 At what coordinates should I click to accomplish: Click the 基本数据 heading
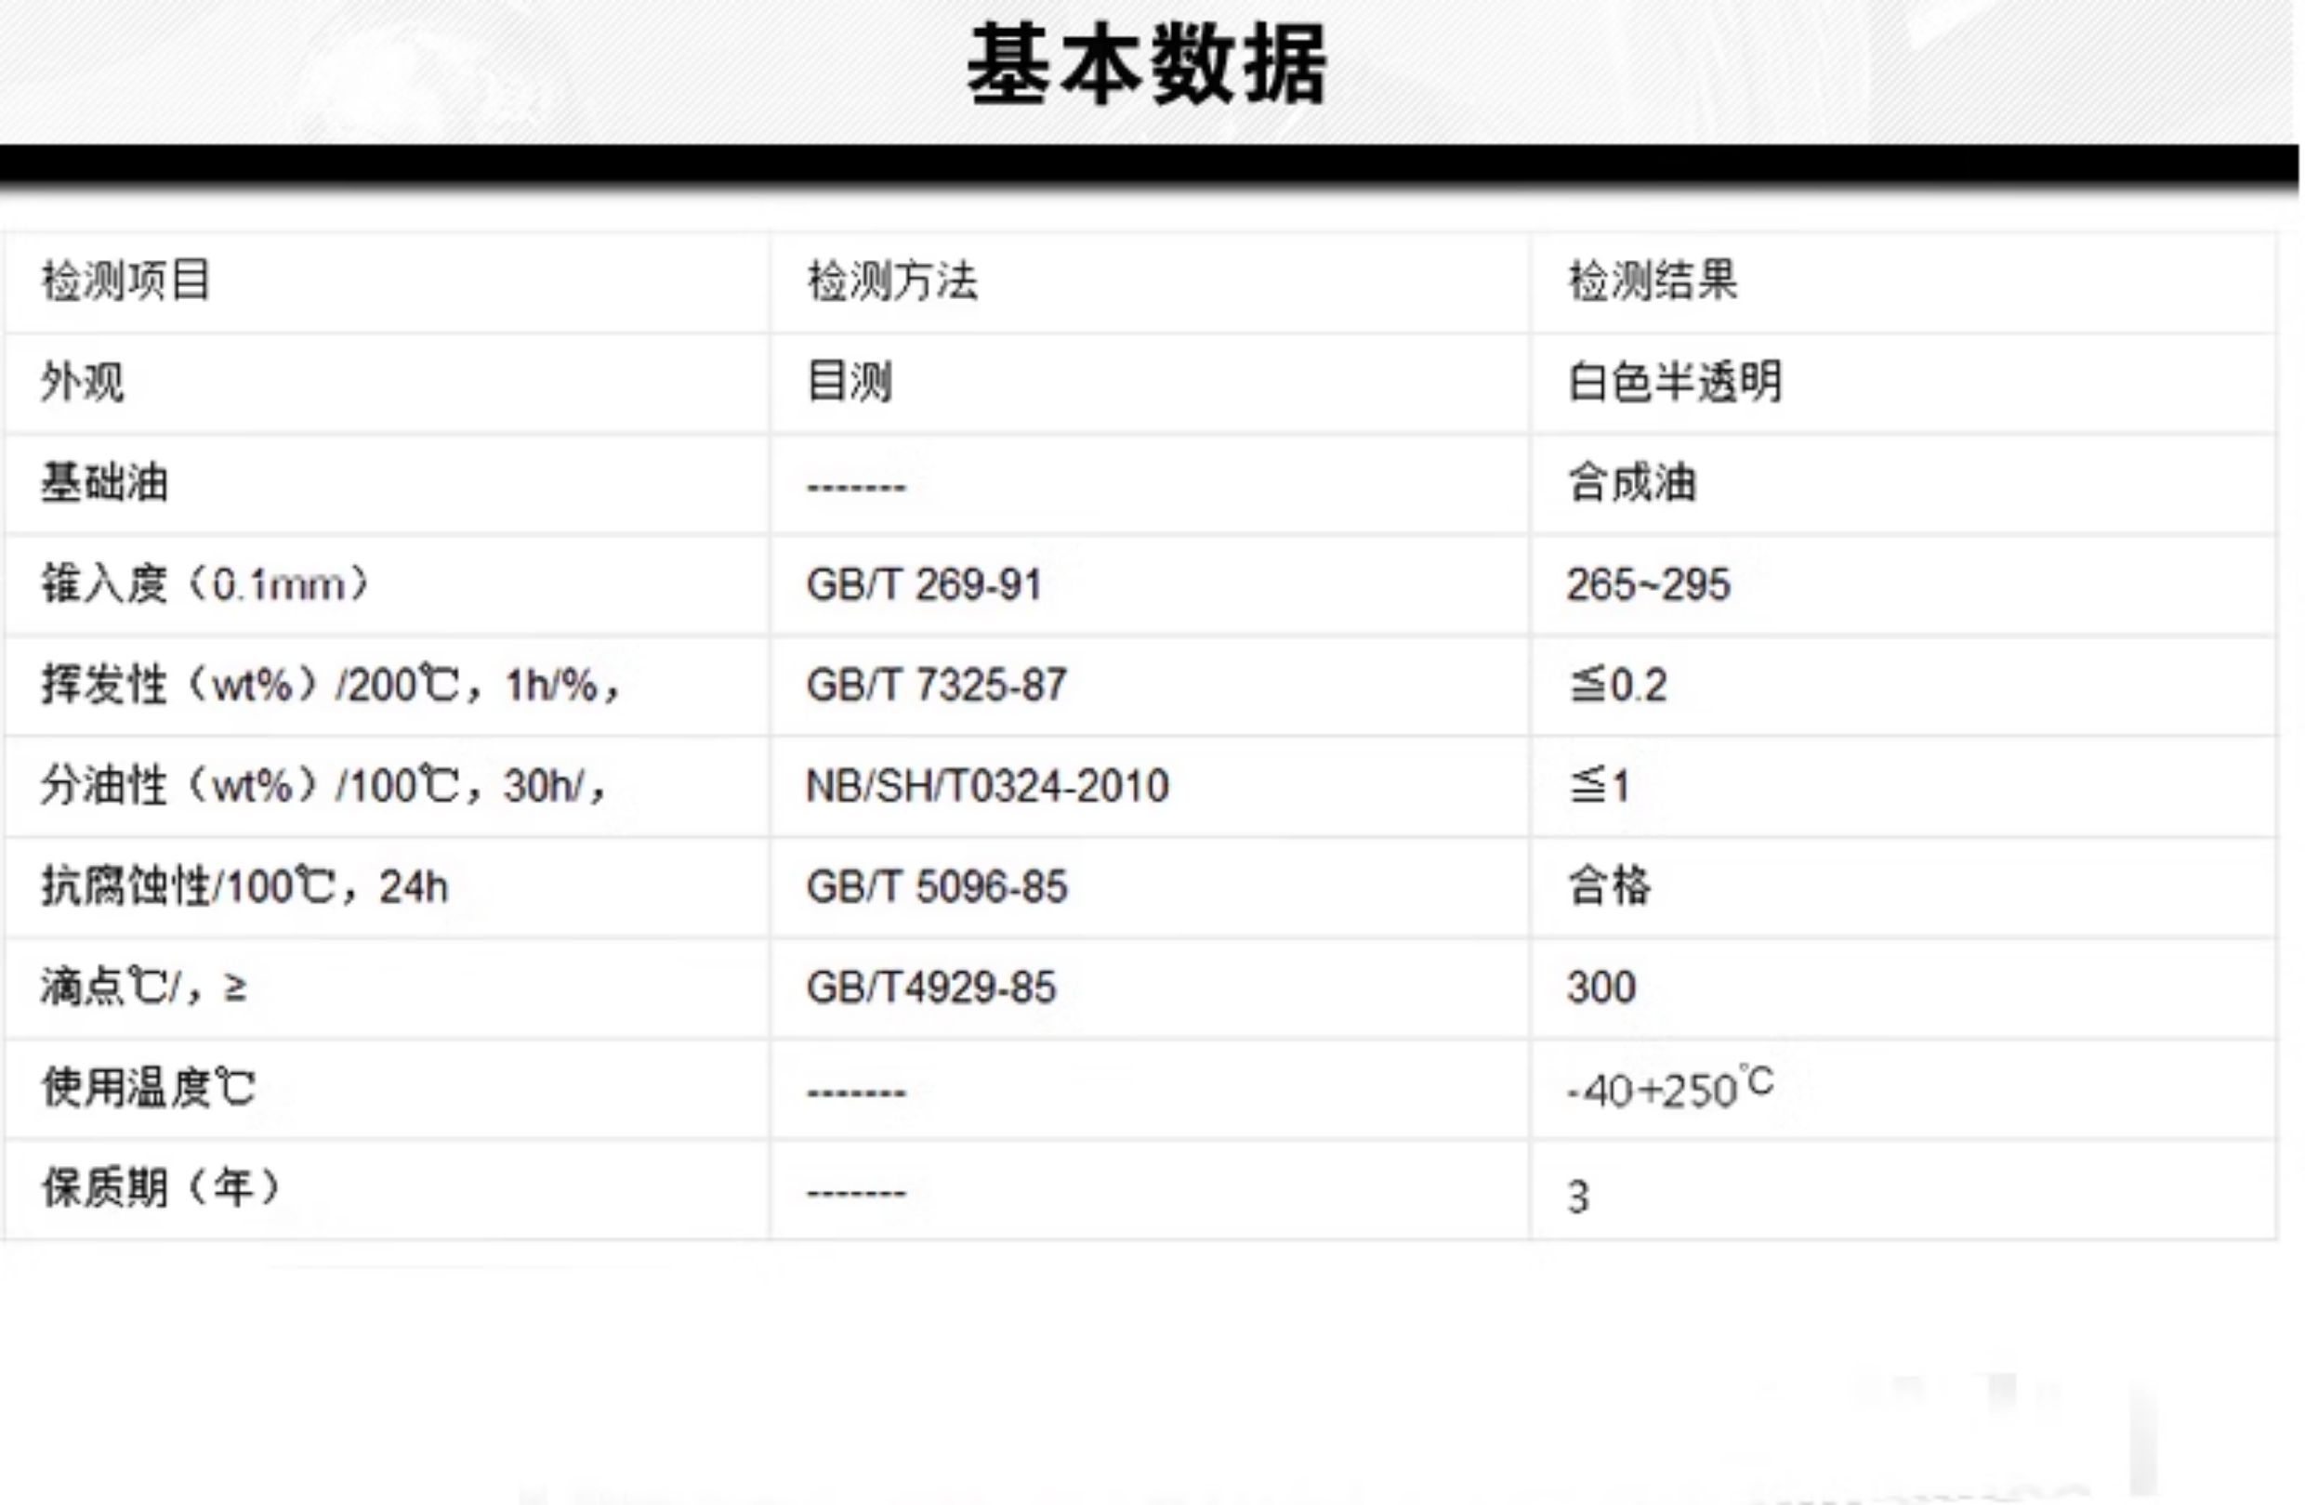click(1147, 65)
